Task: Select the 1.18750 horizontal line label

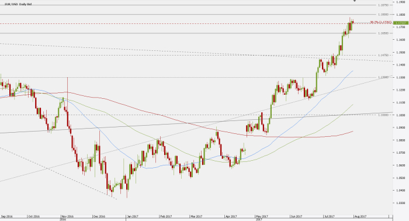Action: click(x=383, y=5)
